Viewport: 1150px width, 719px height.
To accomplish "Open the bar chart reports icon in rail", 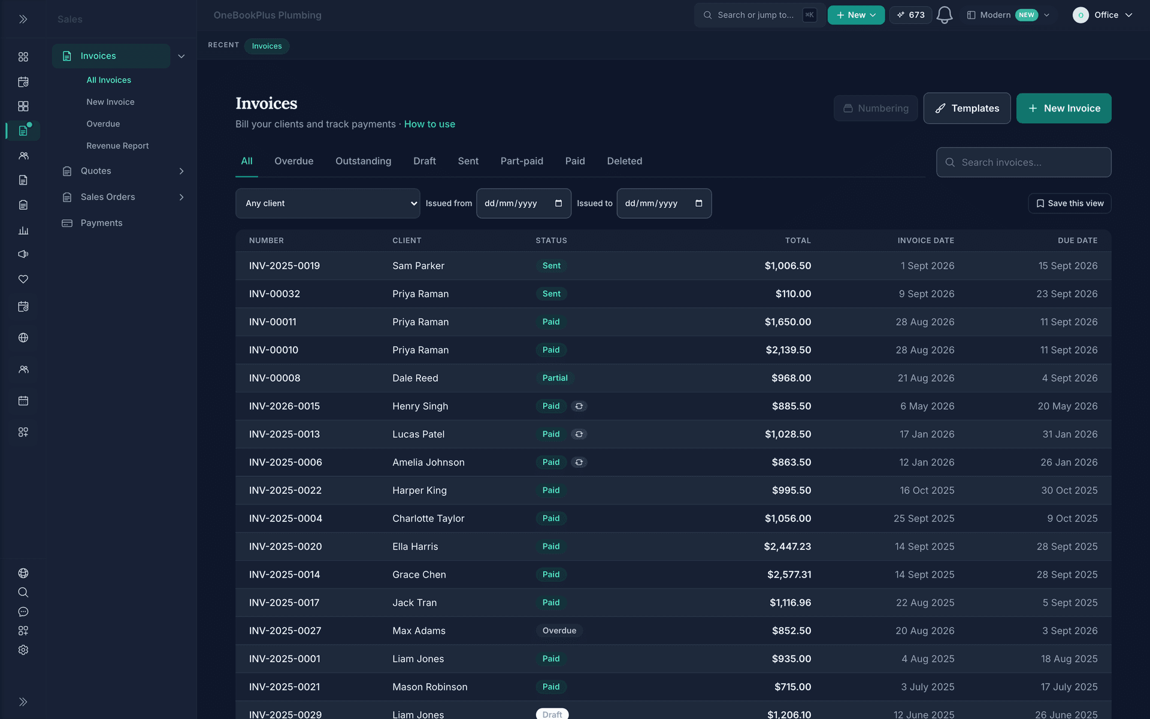I will click(x=23, y=230).
